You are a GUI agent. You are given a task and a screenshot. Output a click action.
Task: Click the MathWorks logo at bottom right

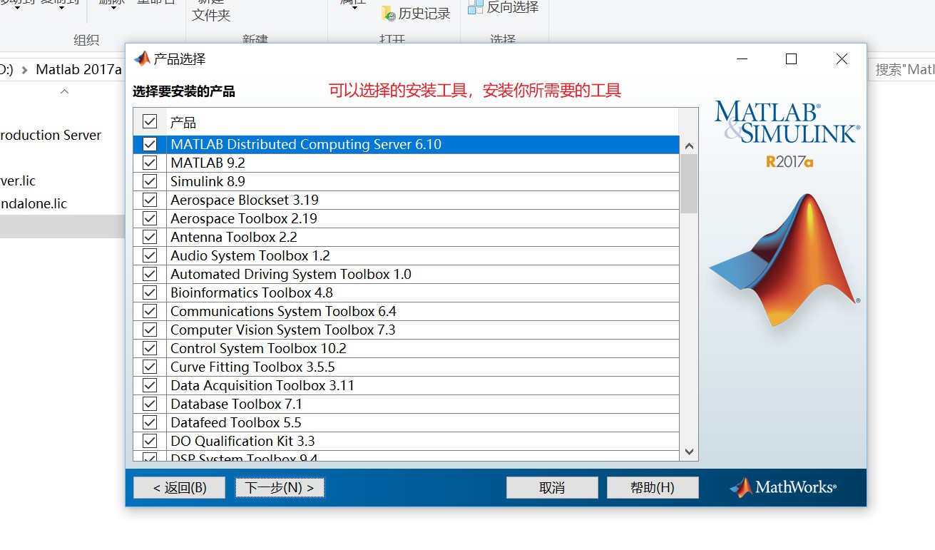click(783, 487)
